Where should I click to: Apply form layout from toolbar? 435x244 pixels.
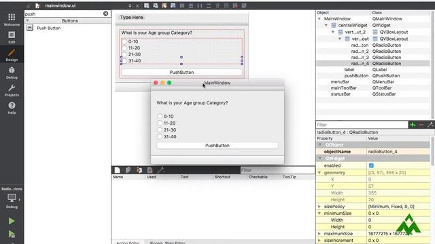[x=217, y=5]
